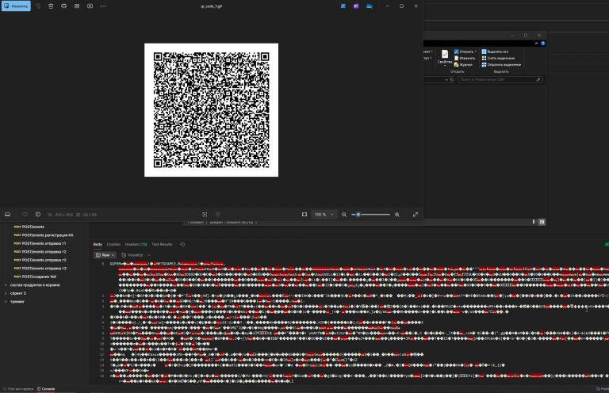This screenshot has height=393, width=609.
Task: Open Explorer help via blue question icon
Action: (542, 44)
